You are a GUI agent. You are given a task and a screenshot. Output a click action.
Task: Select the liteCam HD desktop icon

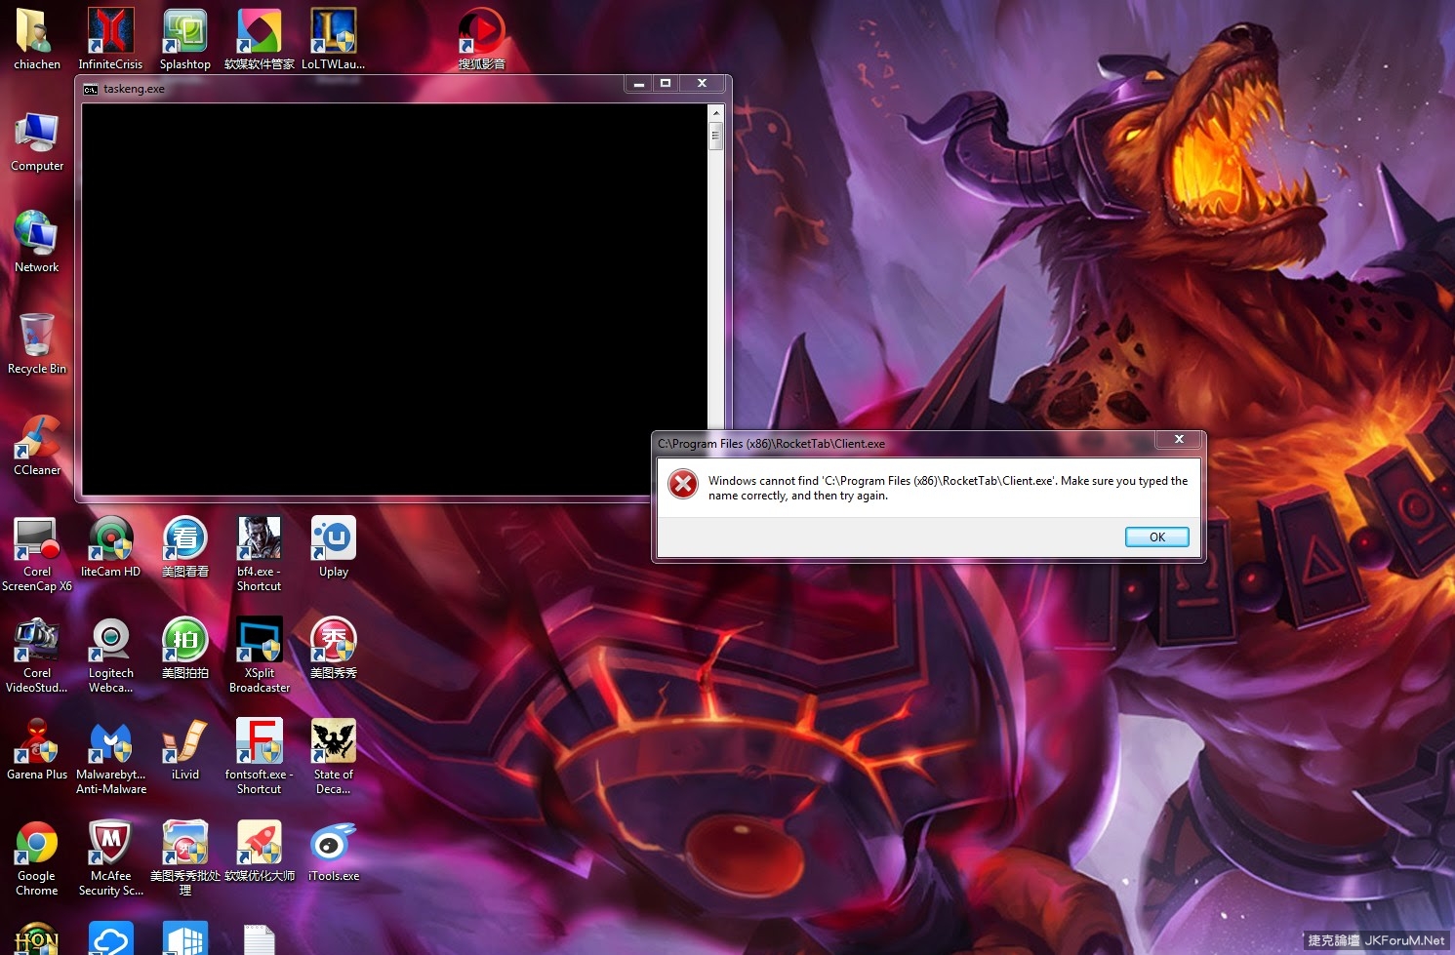[111, 539]
